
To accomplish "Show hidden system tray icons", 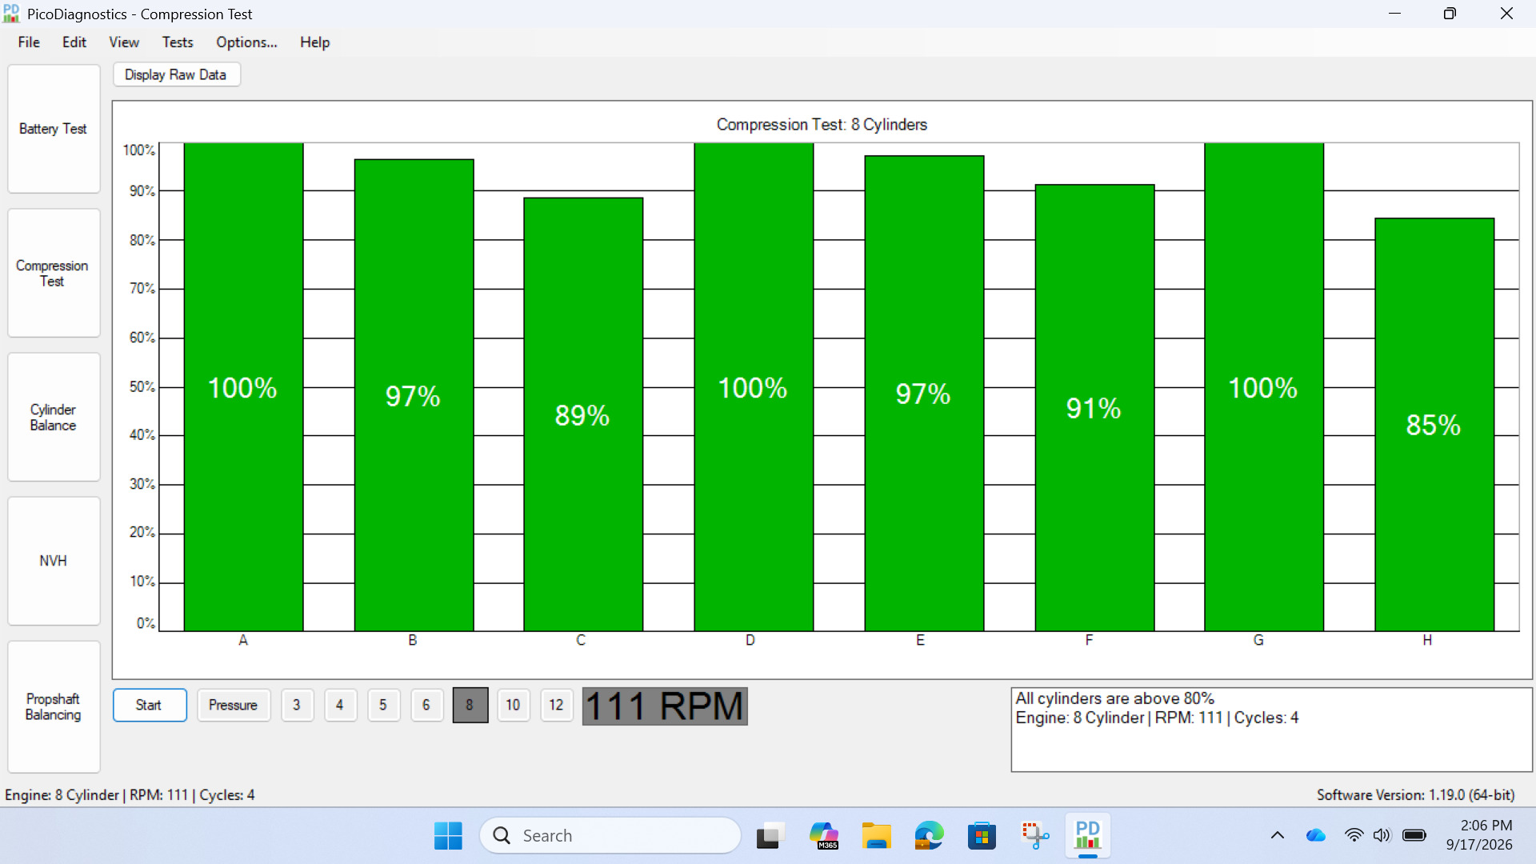I will 1278,836.
